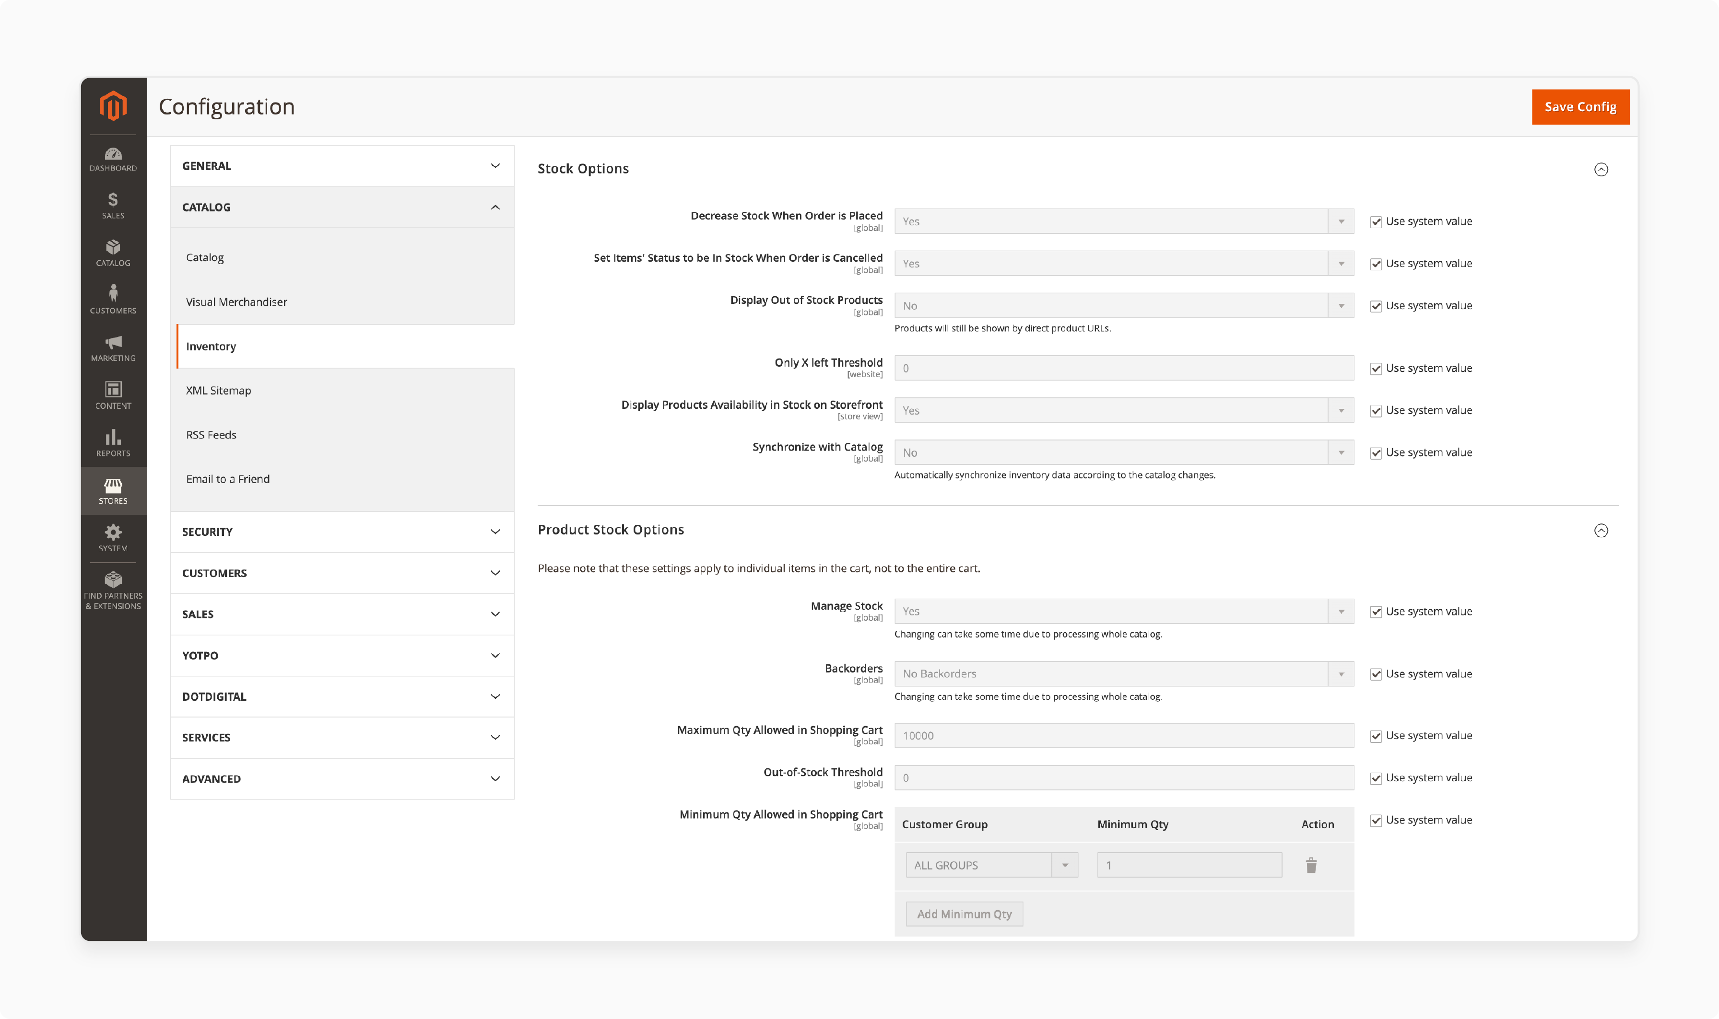Click the Magento logo icon

click(x=113, y=106)
